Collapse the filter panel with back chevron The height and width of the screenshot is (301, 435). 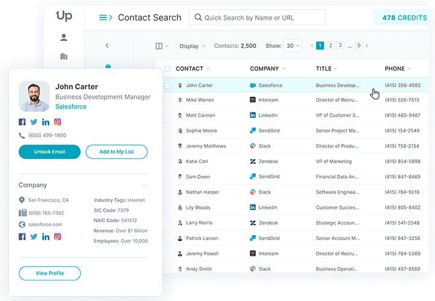tap(107, 45)
